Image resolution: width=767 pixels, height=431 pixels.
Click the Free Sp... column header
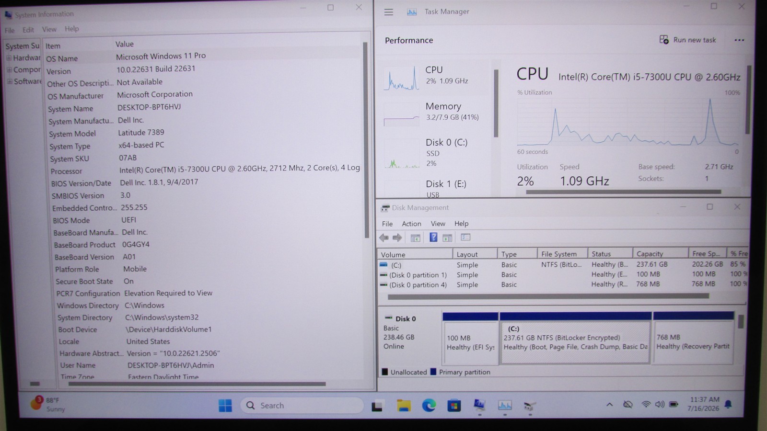pyautogui.click(x=707, y=254)
